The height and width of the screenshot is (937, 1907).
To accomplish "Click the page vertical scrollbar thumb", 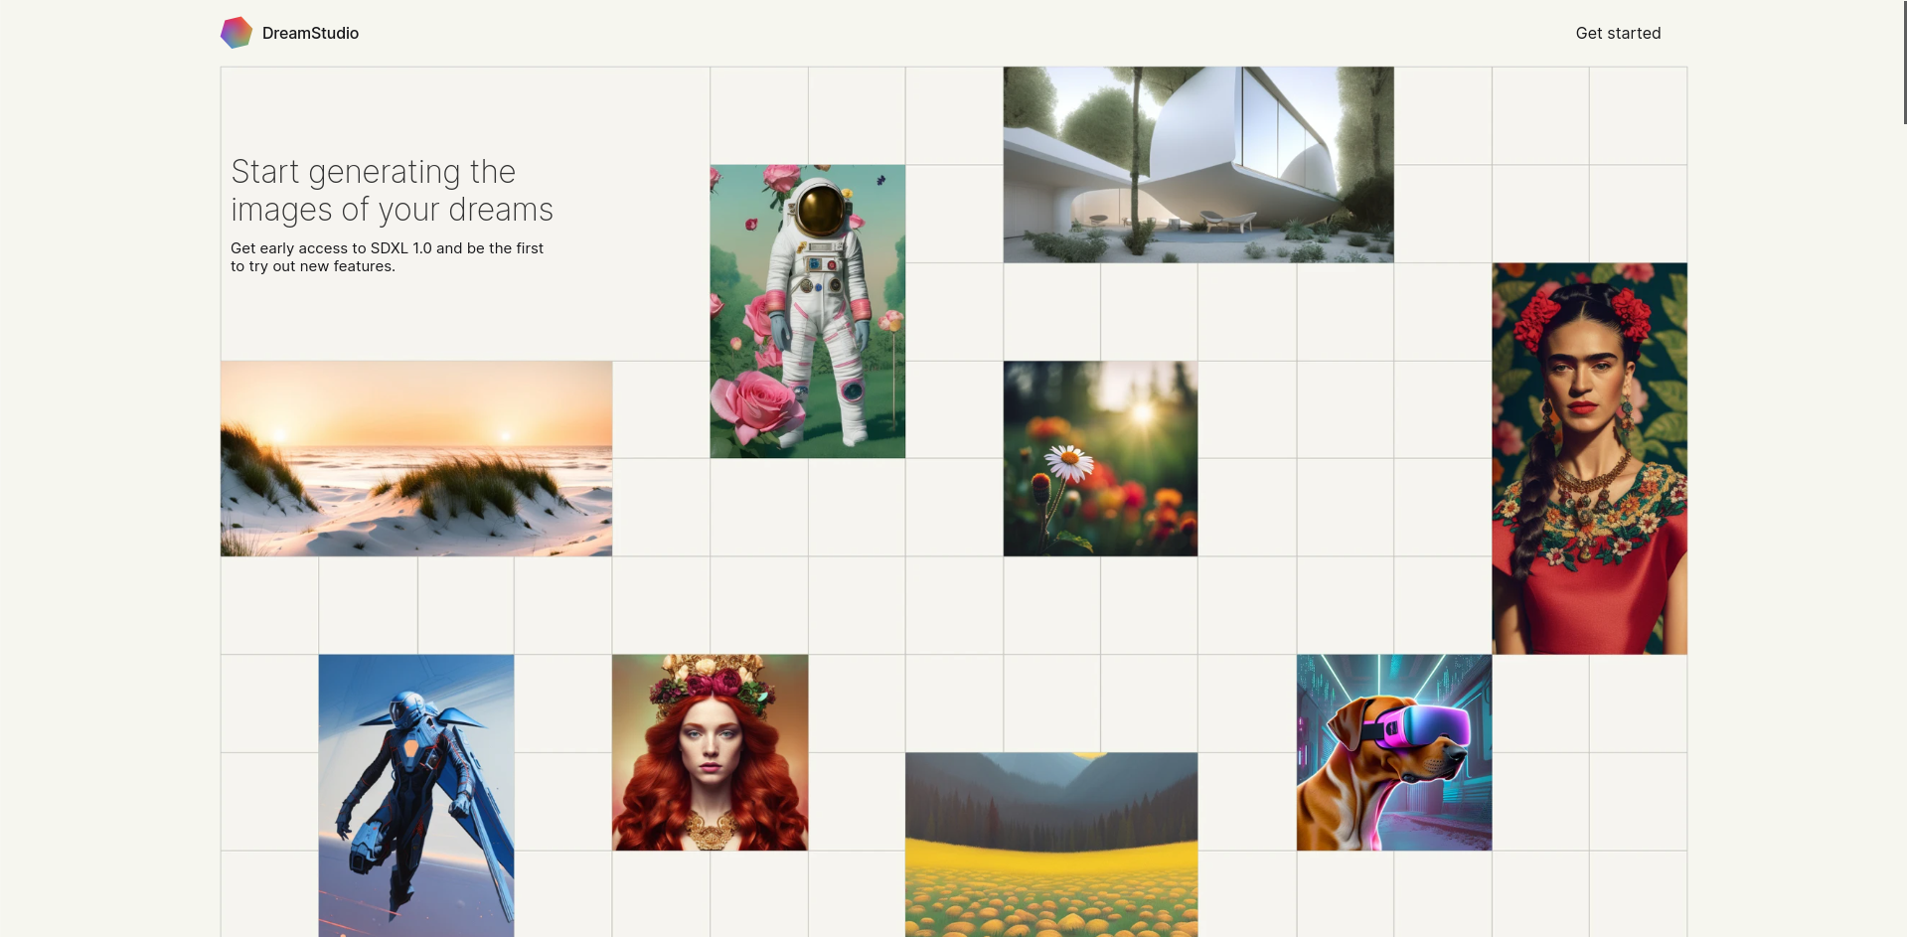I will click(x=1904, y=62).
